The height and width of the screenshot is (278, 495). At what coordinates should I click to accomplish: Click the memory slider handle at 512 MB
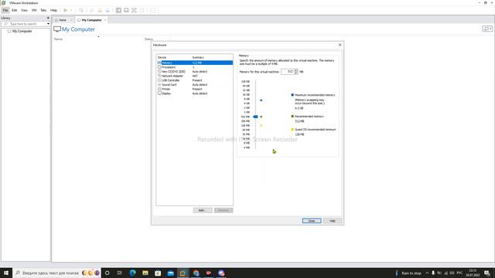coord(255,117)
